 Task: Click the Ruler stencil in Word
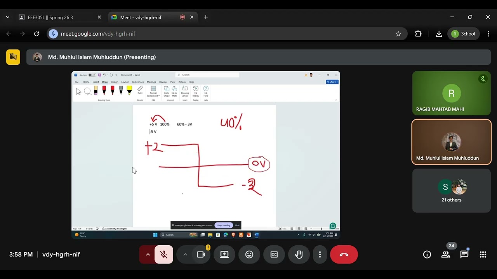(140, 90)
